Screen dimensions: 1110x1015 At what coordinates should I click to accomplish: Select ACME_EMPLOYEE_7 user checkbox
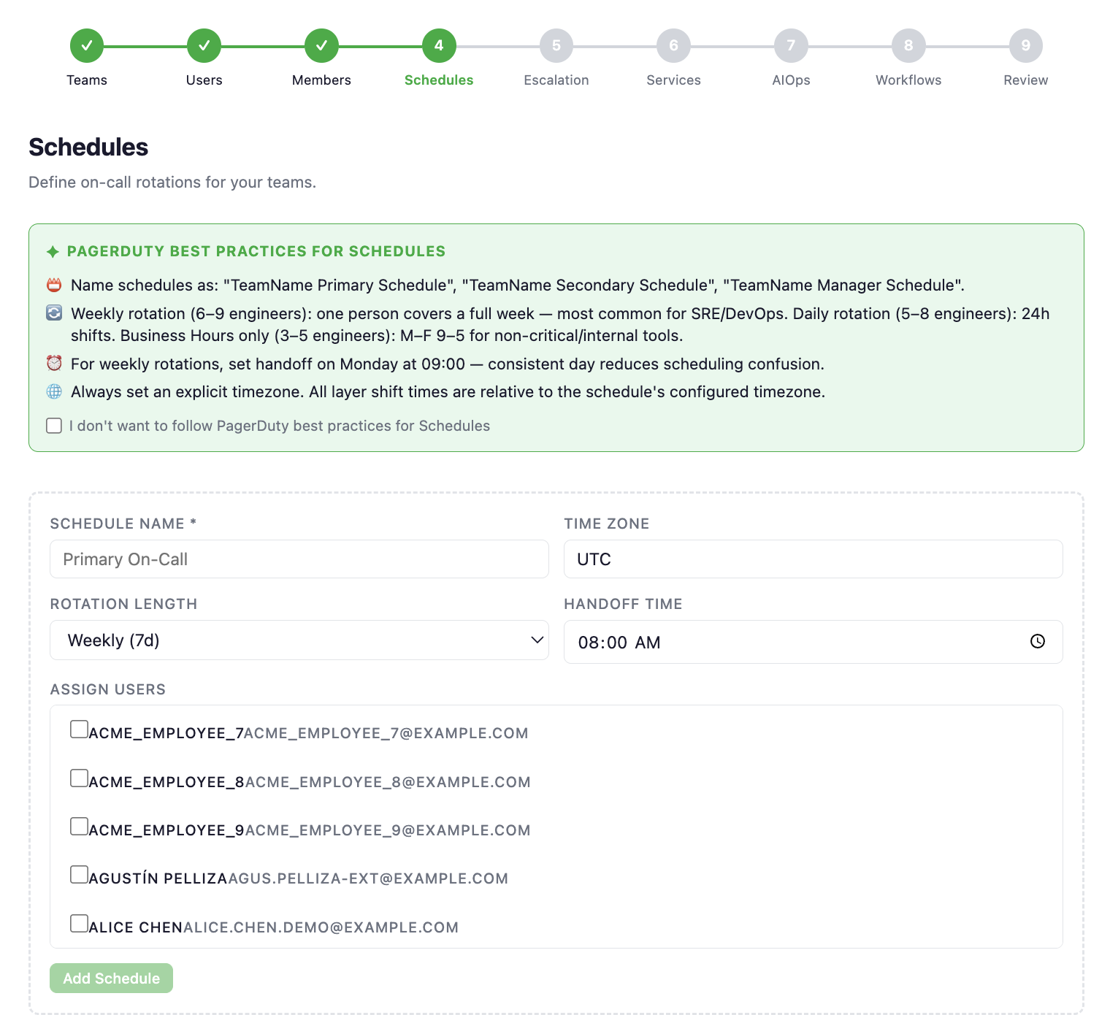[79, 729]
